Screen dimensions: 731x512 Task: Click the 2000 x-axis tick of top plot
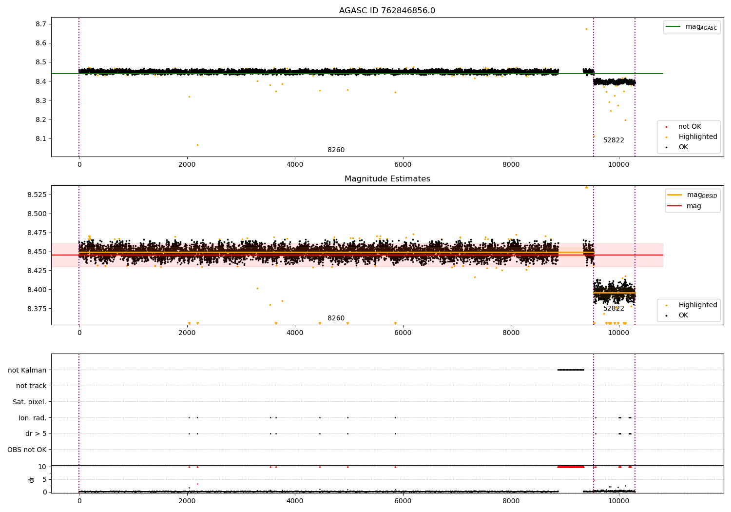[187, 164]
